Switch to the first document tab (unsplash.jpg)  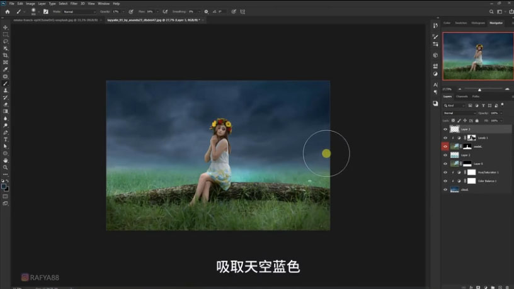coord(55,20)
